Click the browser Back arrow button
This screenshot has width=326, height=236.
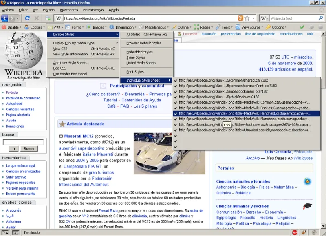4,18
